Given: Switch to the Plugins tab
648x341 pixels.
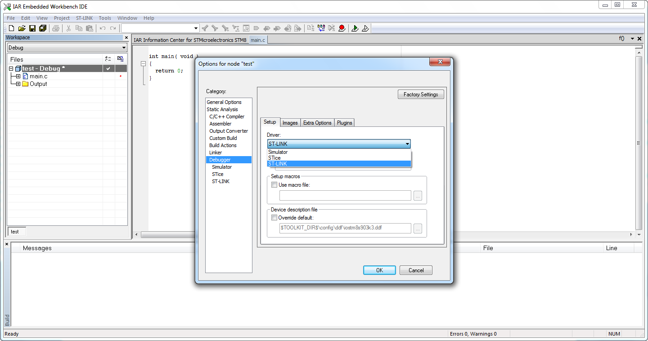Looking at the screenshot, I should 345,123.
